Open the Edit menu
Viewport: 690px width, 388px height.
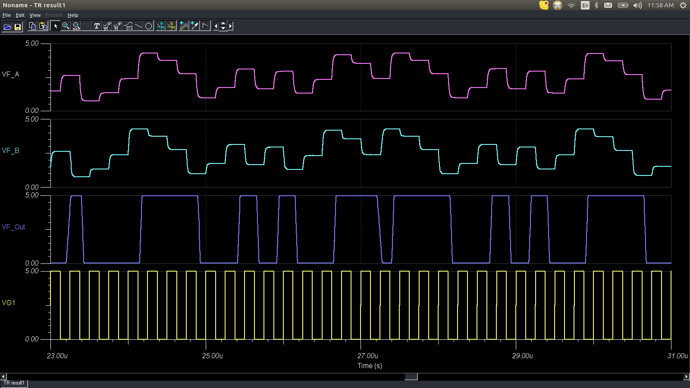[x=20, y=15]
